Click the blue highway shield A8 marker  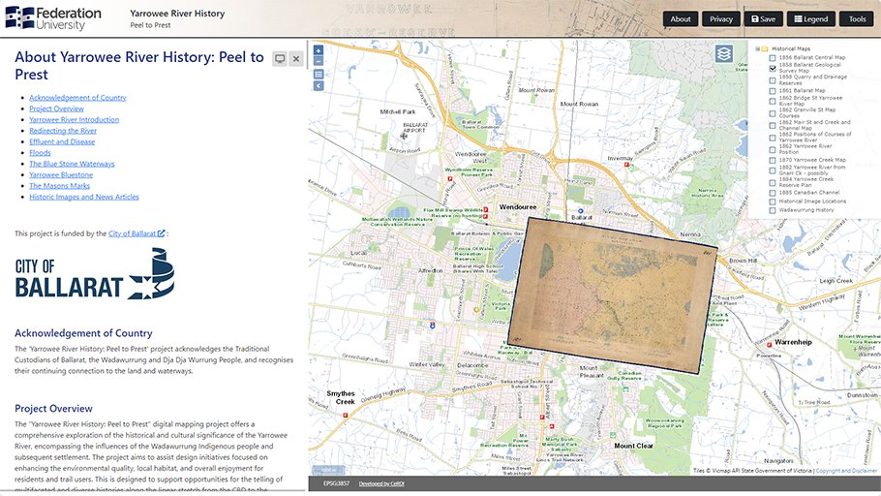tap(432, 325)
